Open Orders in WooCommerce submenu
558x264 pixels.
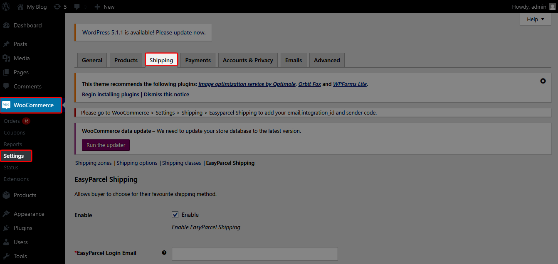(x=12, y=121)
